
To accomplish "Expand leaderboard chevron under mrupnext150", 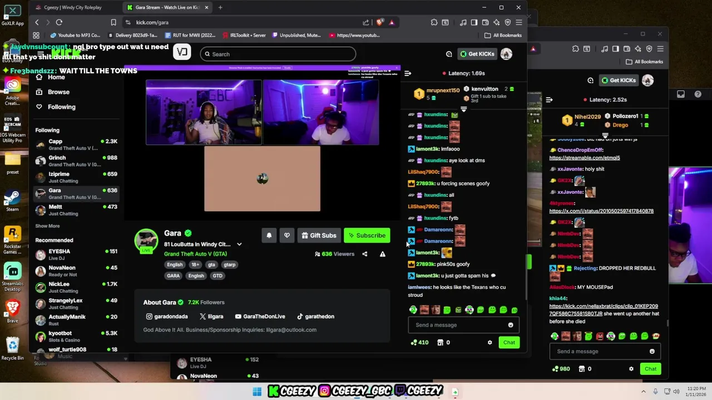I will (x=463, y=109).
